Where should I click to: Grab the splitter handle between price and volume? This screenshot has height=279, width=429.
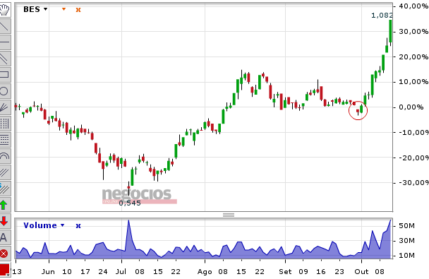229,215
